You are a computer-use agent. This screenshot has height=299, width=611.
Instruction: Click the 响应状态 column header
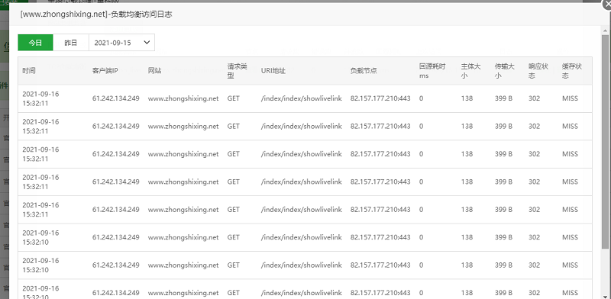coord(538,71)
